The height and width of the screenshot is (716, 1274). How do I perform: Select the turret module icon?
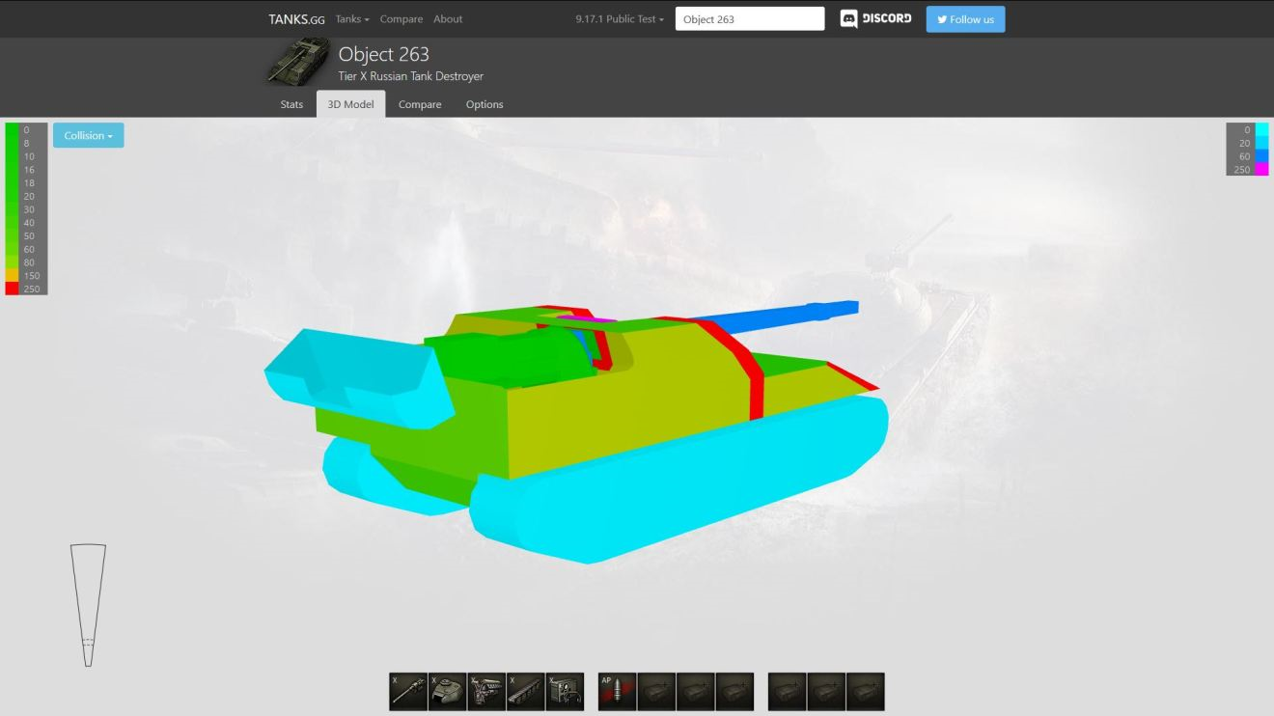(448, 692)
